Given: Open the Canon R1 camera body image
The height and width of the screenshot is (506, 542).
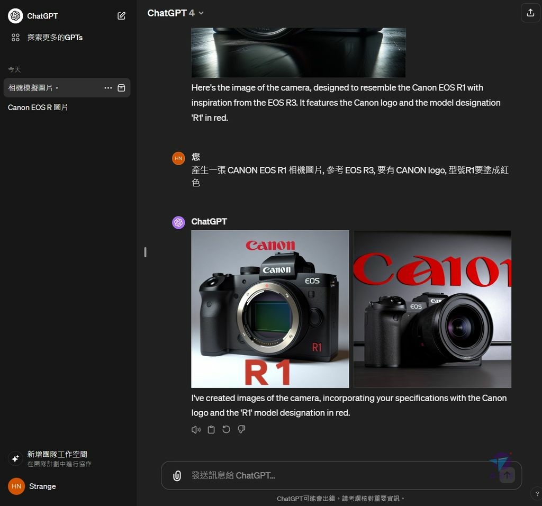Looking at the screenshot, I should pos(270,309).
